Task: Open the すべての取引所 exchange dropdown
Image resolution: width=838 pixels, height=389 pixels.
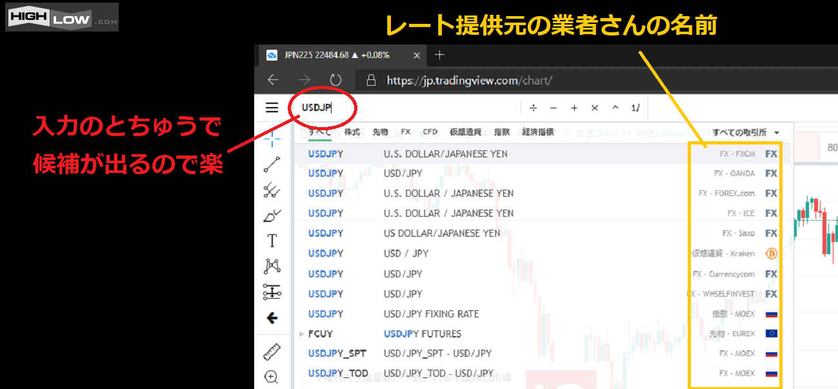Action: (745, 132)
